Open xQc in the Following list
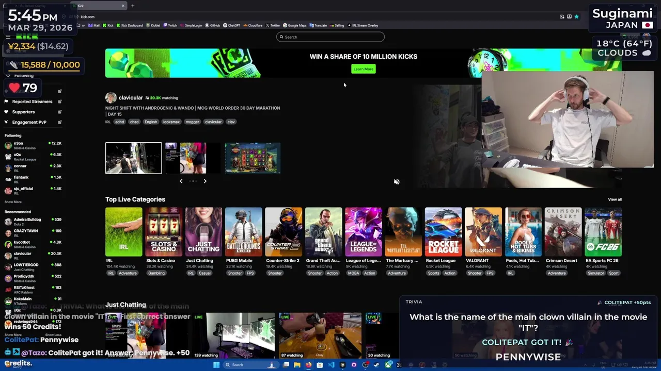The width and height of the screenshot is (661, 371). click(x=33, y=157)
